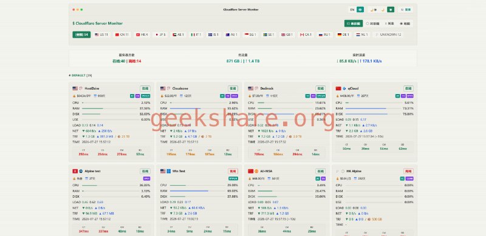Filter servers by DE 1

click(x=343, y=35)
